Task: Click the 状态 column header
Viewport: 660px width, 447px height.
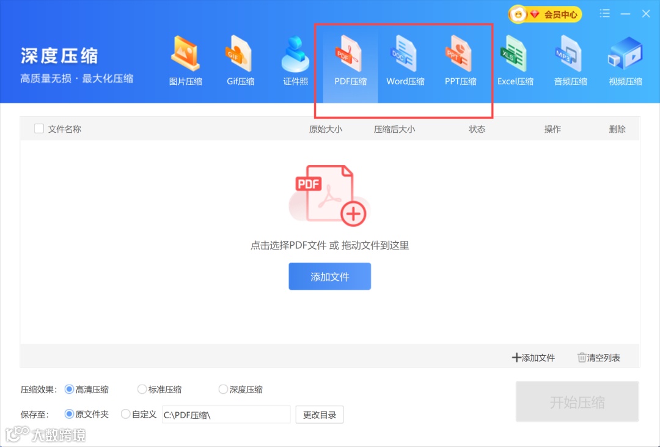Action: (x=477, y=130)
